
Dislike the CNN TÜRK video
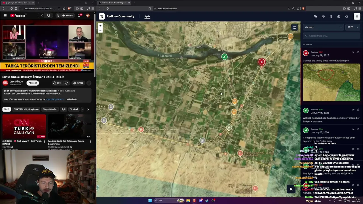tap(66, 83)
